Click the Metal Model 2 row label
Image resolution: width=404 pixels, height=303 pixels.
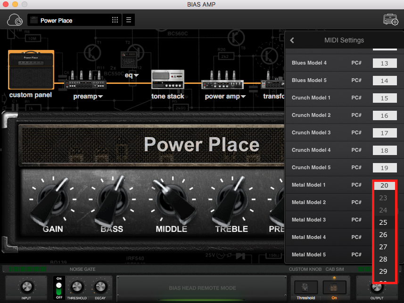pyautogui.click(x=309, y=203)
